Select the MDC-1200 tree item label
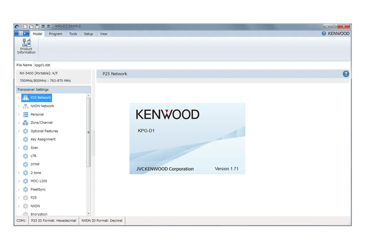Viewport: 365px width, 250px height. coord(39,181)
